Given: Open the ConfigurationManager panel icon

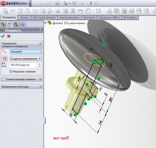Looking at the screenshot, I should 16,24.
